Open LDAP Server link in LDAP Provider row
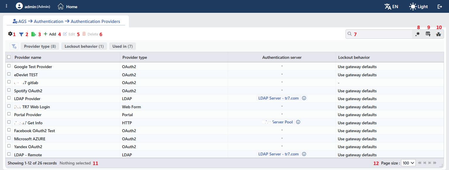Image resolution: width=449 pixels, height=170 pixels. click(x=278, y=98)
